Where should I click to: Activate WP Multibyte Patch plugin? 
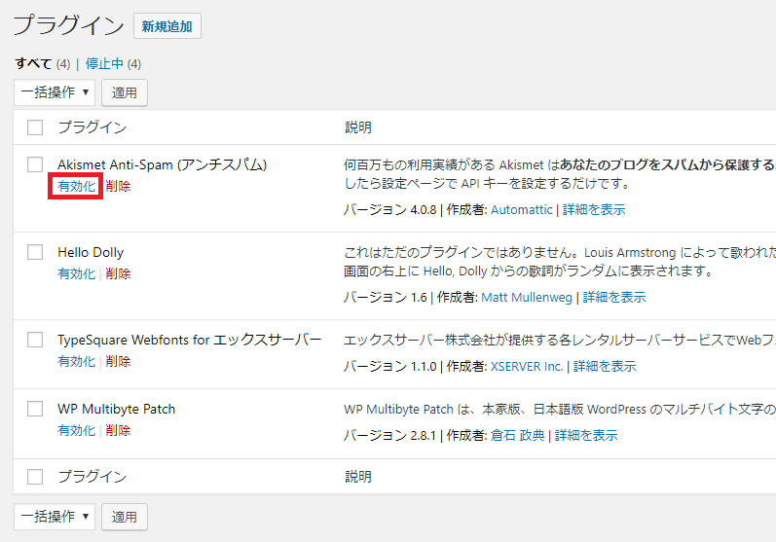[76, 430]
